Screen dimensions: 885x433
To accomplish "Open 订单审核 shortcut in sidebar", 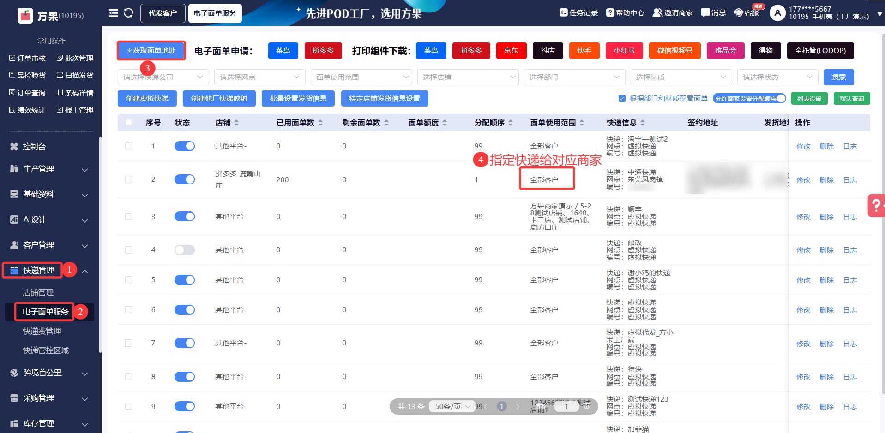I will (28, 58).
